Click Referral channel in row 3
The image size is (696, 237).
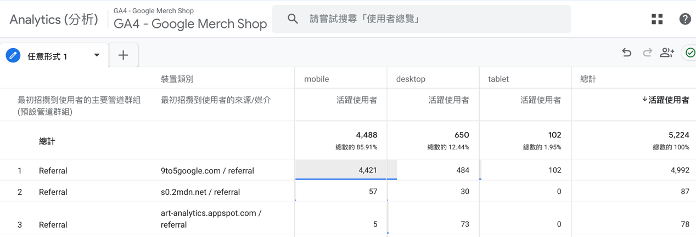tap(53, 224)
